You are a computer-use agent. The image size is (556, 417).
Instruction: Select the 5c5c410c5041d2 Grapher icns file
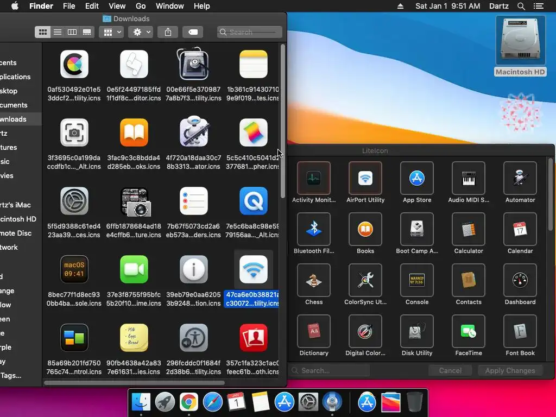point(253,132)
